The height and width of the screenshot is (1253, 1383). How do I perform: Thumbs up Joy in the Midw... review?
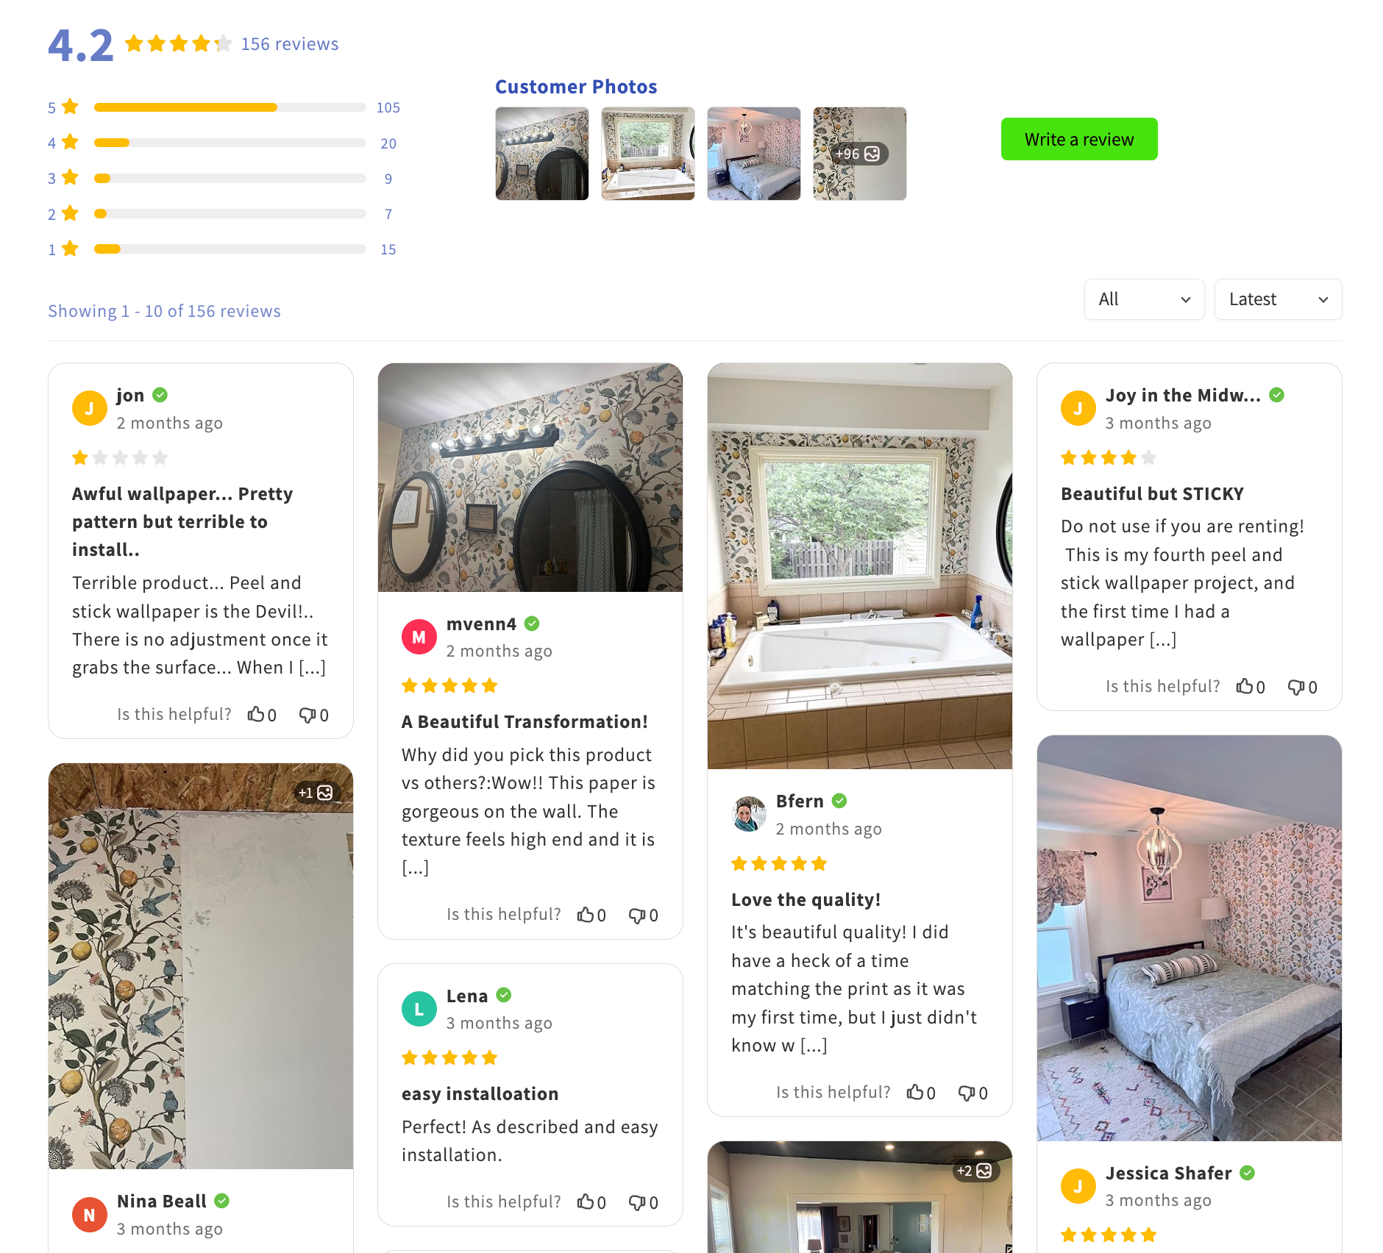(x=1251, y=687)
